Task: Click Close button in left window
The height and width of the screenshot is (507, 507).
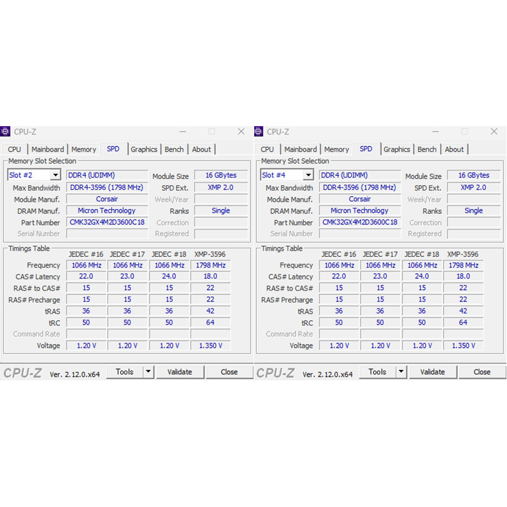Action: (x=229, y=372)
